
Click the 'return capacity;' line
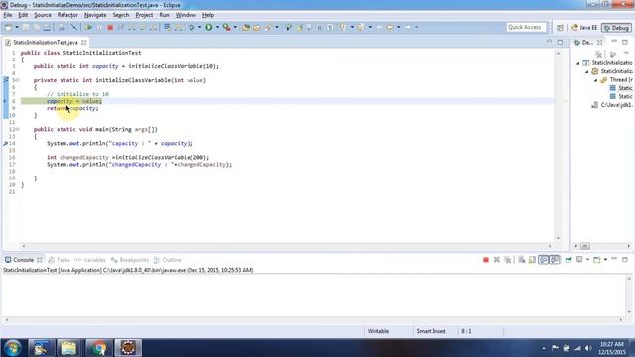72,108
